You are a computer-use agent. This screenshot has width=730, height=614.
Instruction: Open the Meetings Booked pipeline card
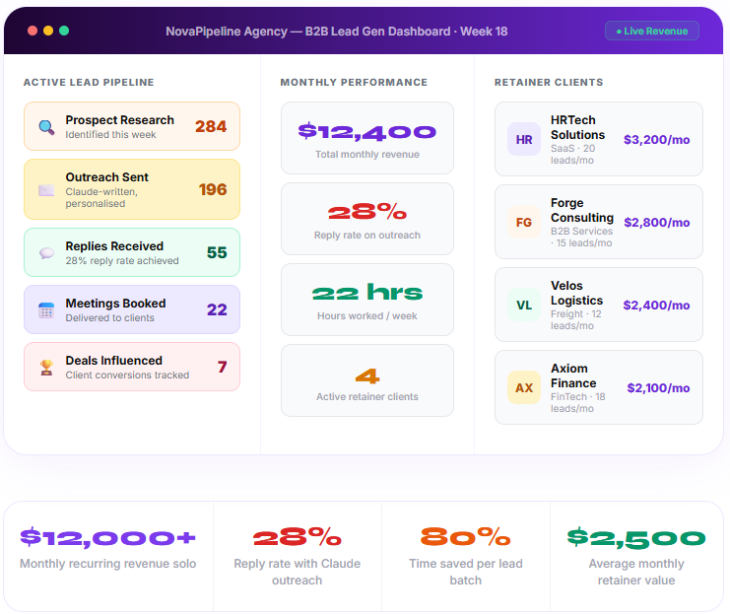point(132,309)
